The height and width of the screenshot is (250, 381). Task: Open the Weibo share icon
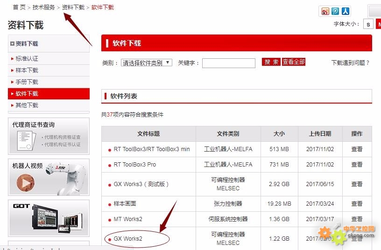pyautogui.click(x=325, y=11)
